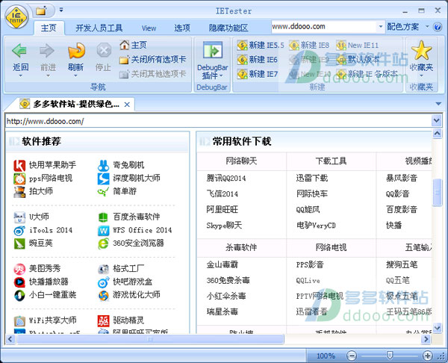Screen dimensions: 448x363
Task: Click the 隐藏功能区 ribbon tab
Action: point(228,28)
